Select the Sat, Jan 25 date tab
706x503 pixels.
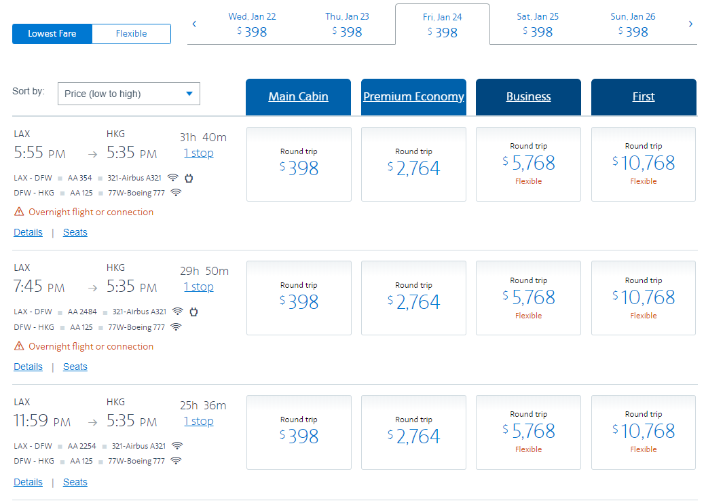tap(537, 24)
